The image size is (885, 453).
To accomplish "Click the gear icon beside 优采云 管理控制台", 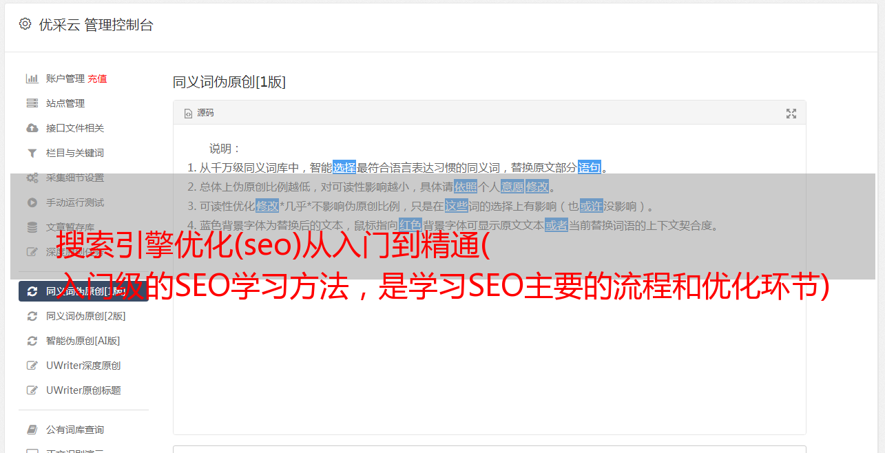I will tap(25, 24).
